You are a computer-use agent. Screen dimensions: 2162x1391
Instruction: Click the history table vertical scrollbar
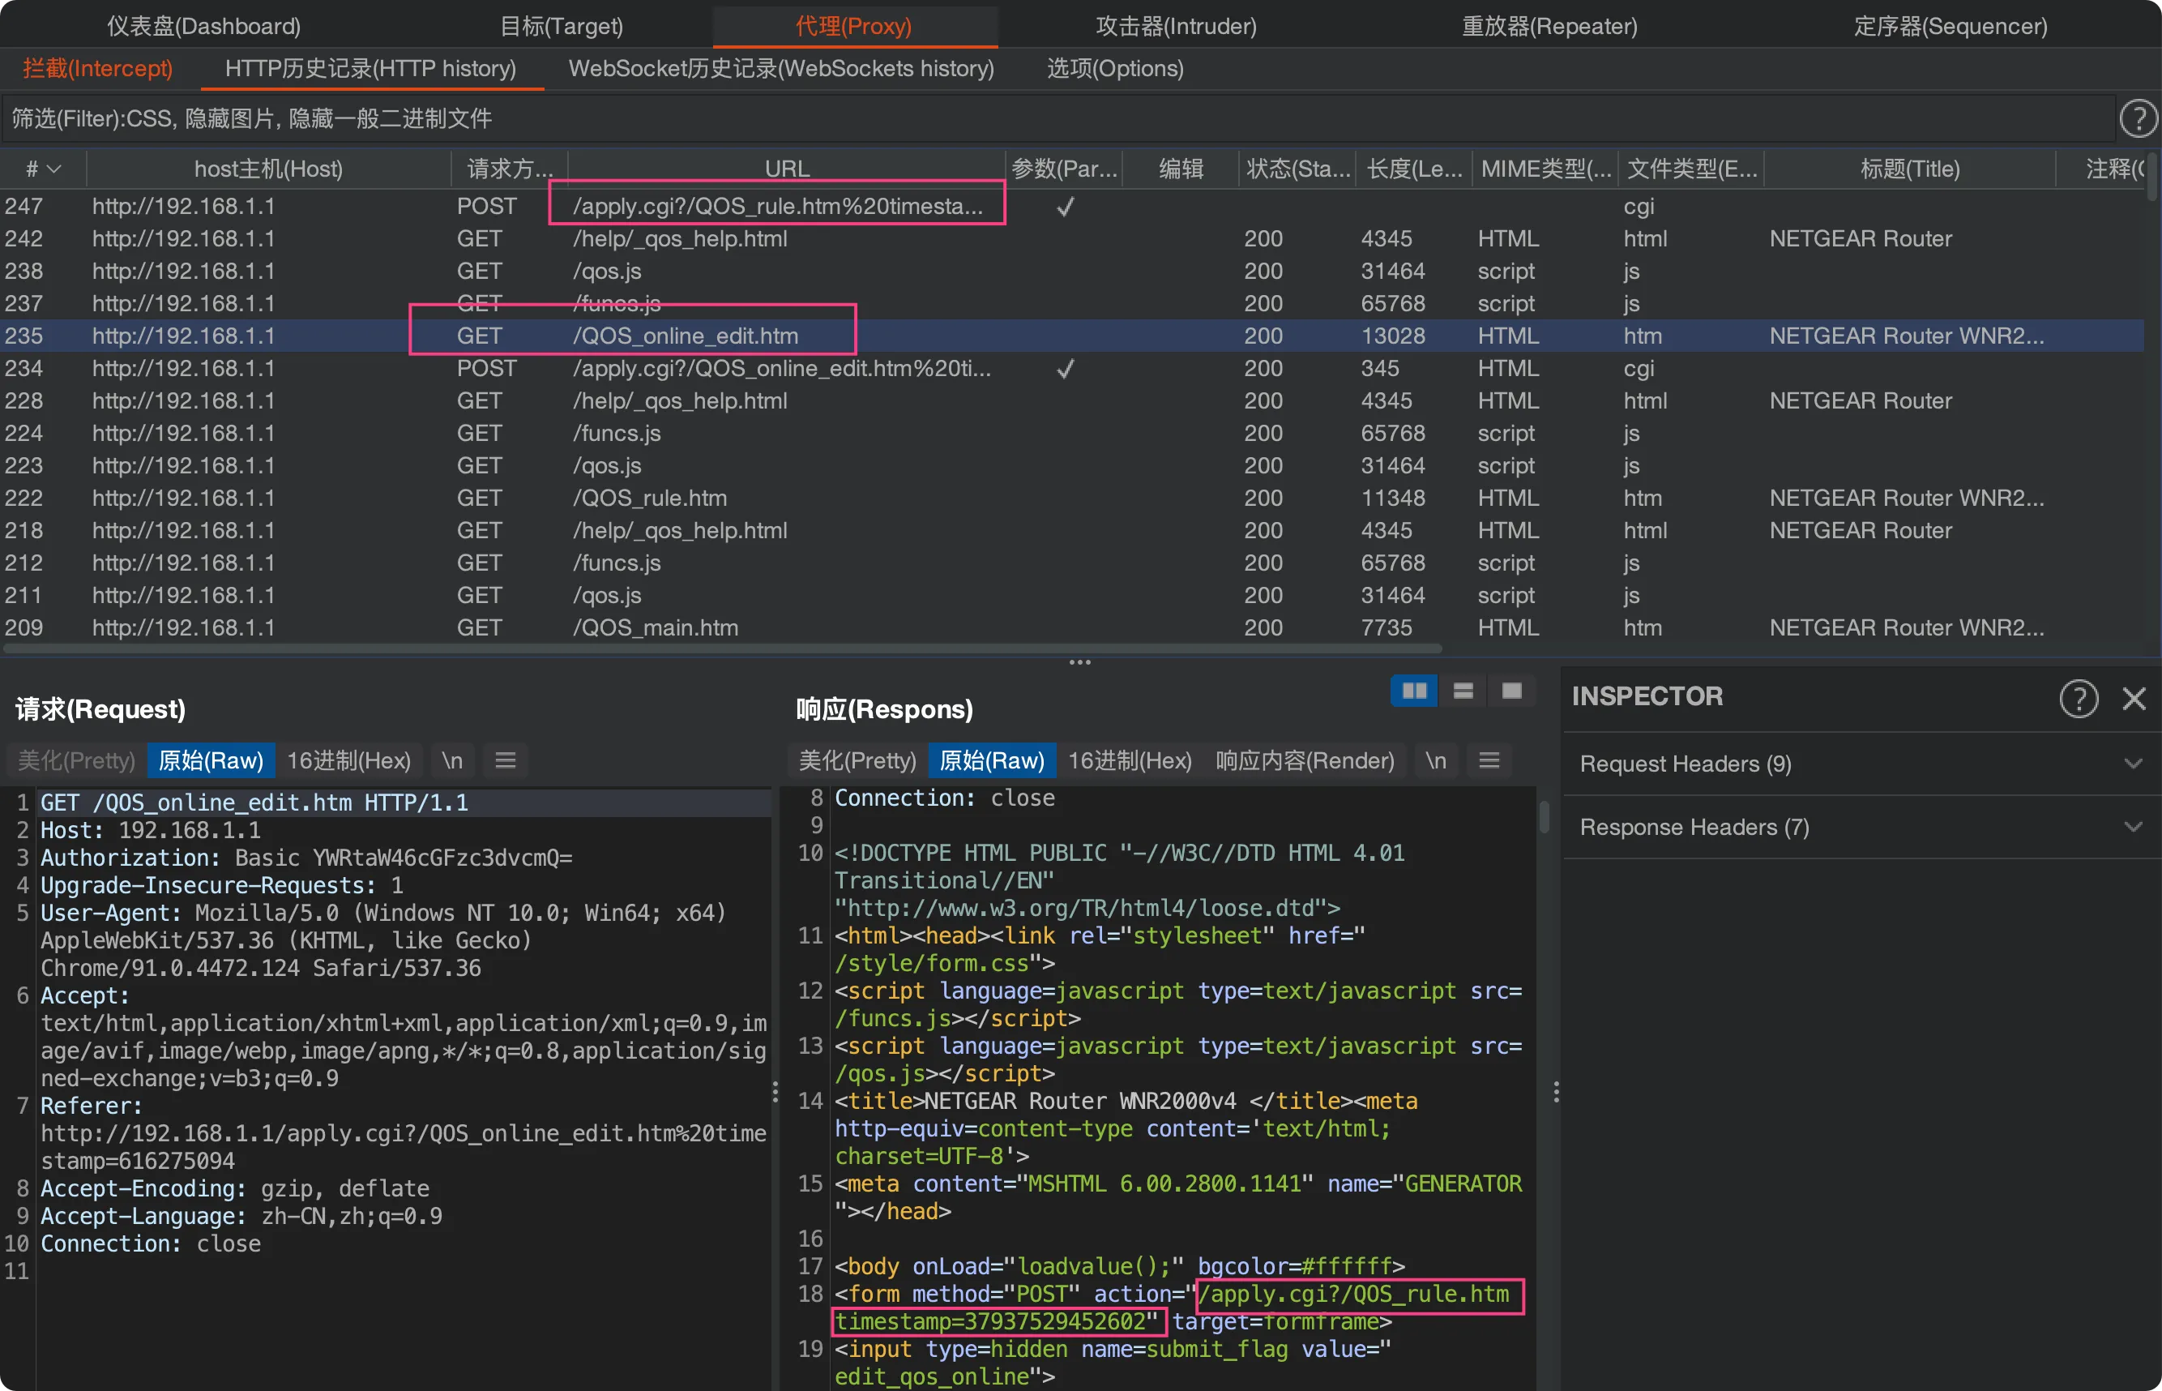coord(2152,178)
